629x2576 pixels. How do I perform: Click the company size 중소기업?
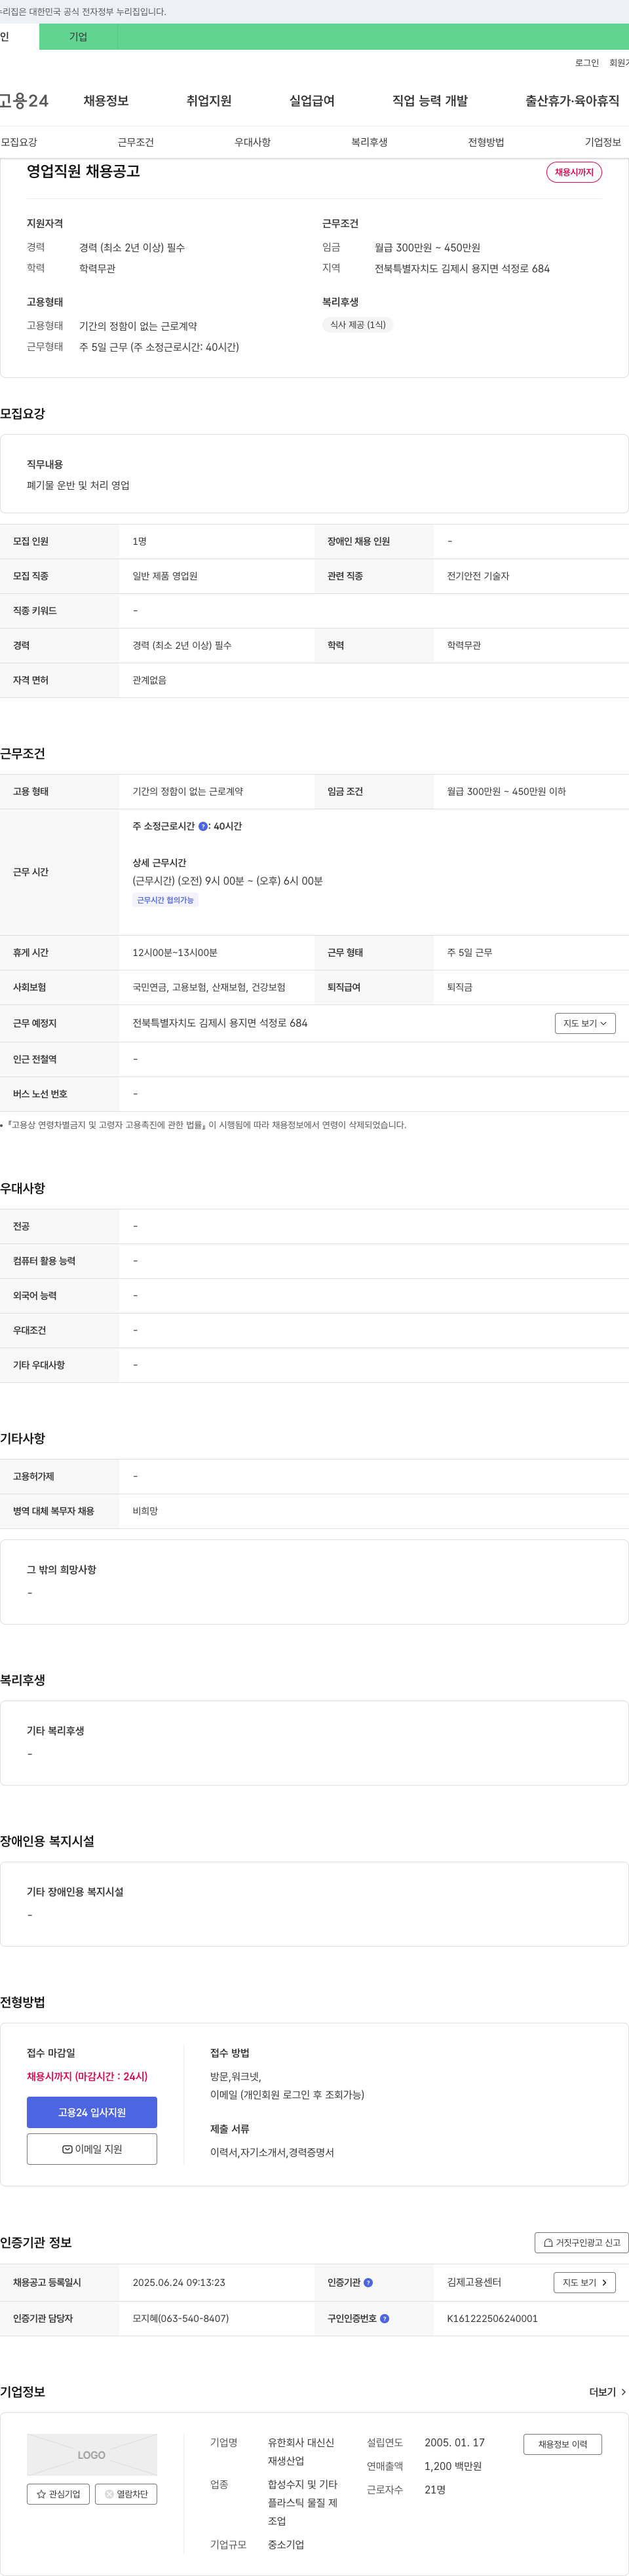pyautogui.click(x=286, y=2544)
